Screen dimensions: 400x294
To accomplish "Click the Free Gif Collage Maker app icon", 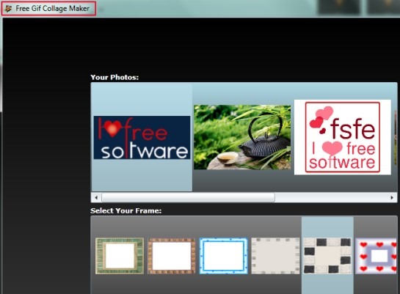I will coord(8,9).
